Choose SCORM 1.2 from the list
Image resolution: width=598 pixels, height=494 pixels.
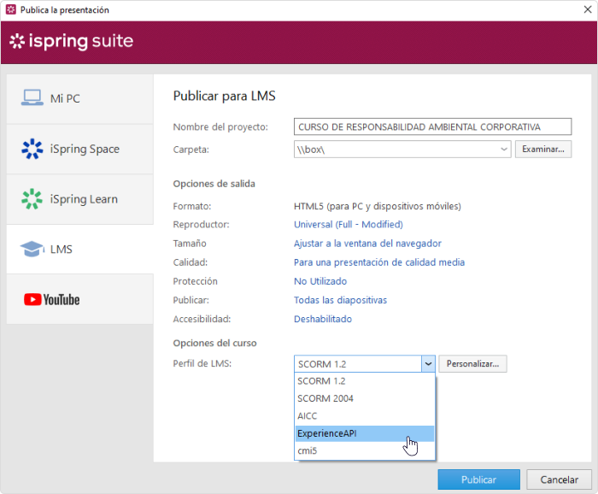[365, 381]
